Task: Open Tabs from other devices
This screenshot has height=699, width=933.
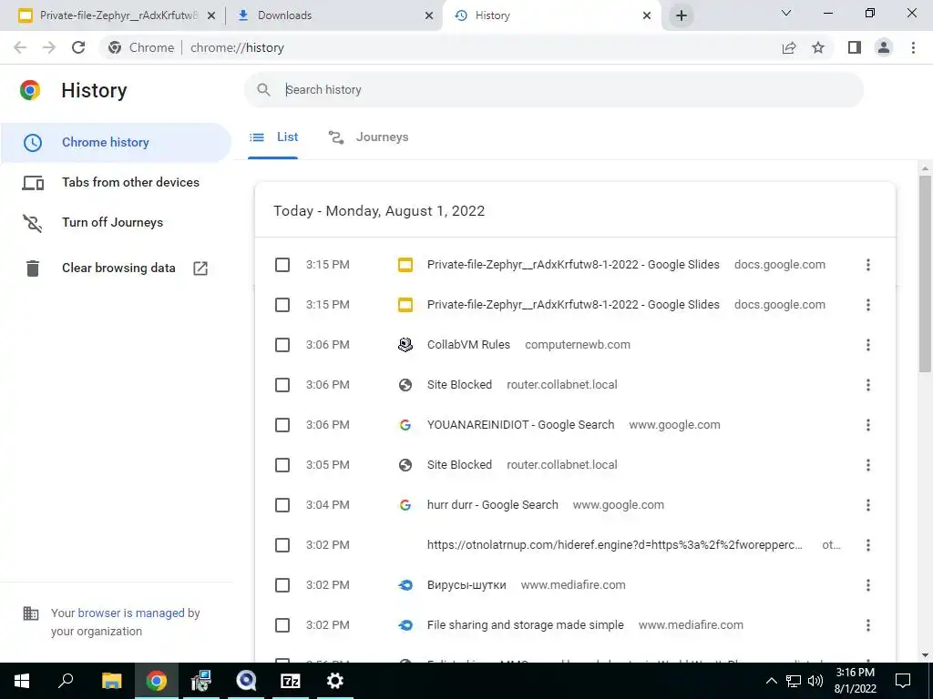Action: point(116,182)
